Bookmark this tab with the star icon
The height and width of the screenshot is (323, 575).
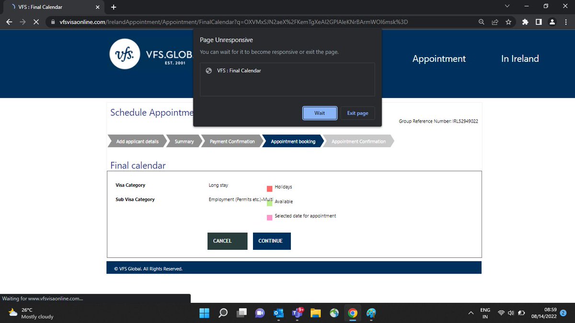[x=508, y=22]
